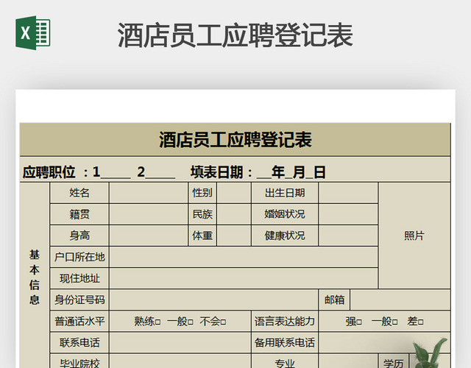
Task: Click the empty field next to 民族
Action: pos(234,214)
